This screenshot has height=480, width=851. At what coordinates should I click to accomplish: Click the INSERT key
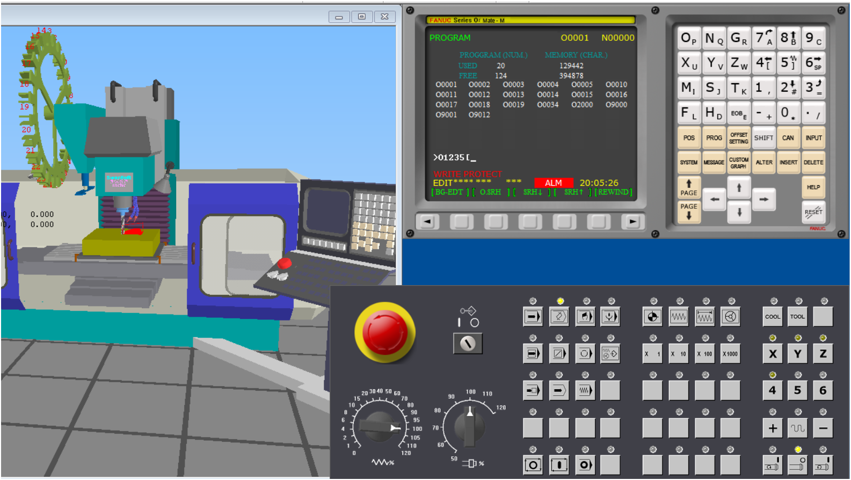coord(789,162)
